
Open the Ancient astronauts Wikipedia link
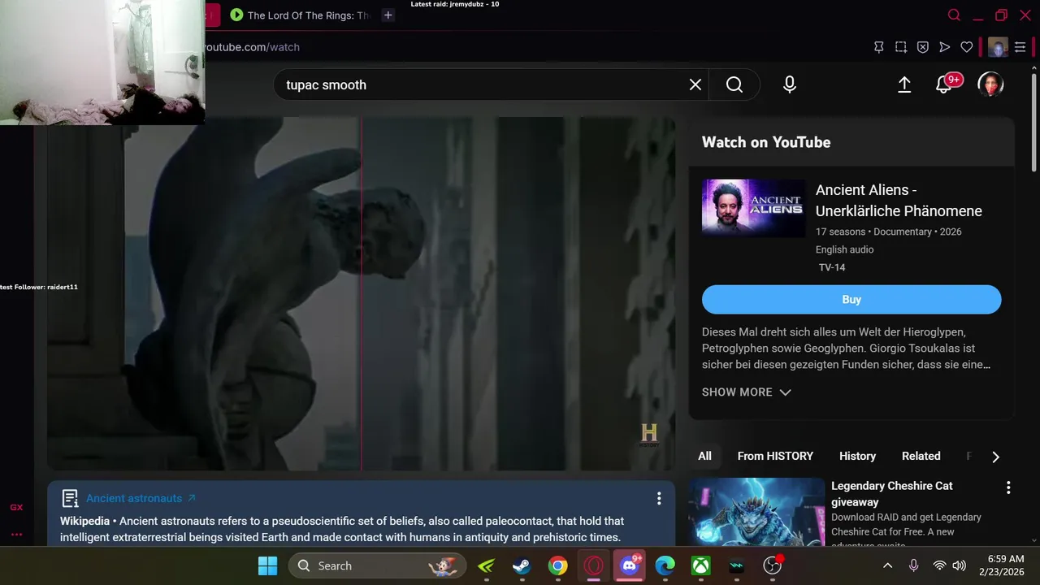tap(141, 498)
